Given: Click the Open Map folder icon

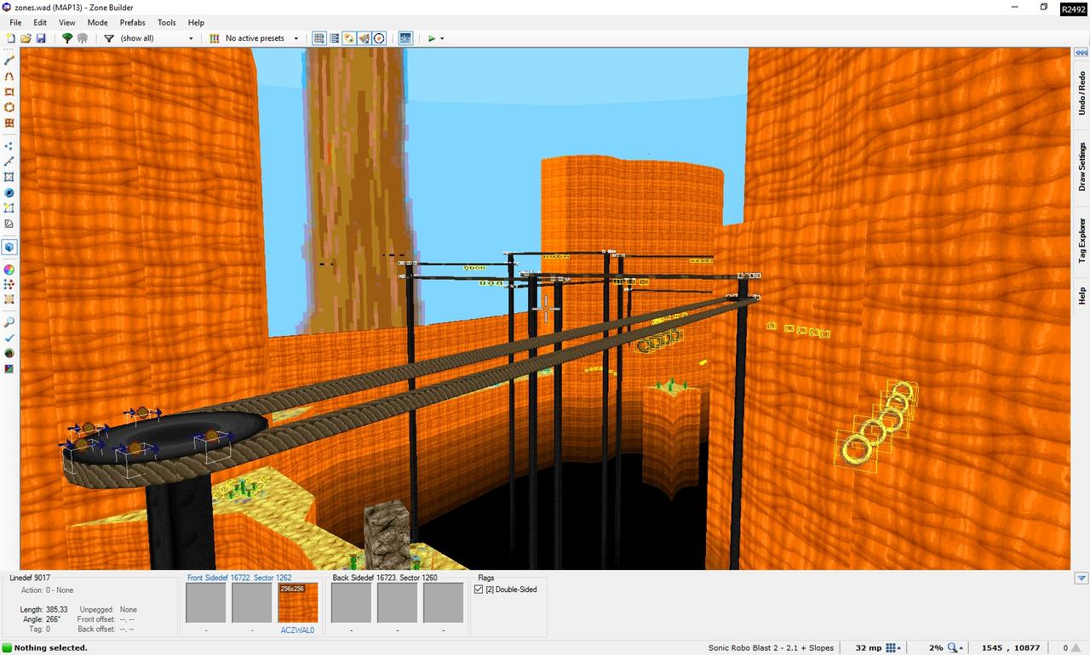Looking at the screenshot, I should [x=26, y=38].
